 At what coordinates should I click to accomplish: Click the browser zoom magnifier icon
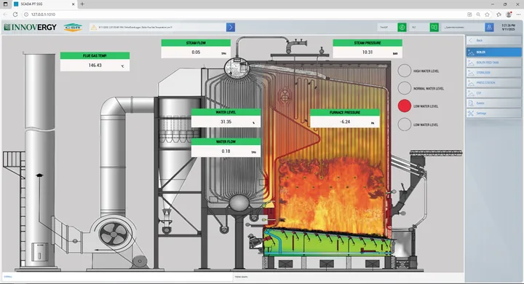click(478, 15)
